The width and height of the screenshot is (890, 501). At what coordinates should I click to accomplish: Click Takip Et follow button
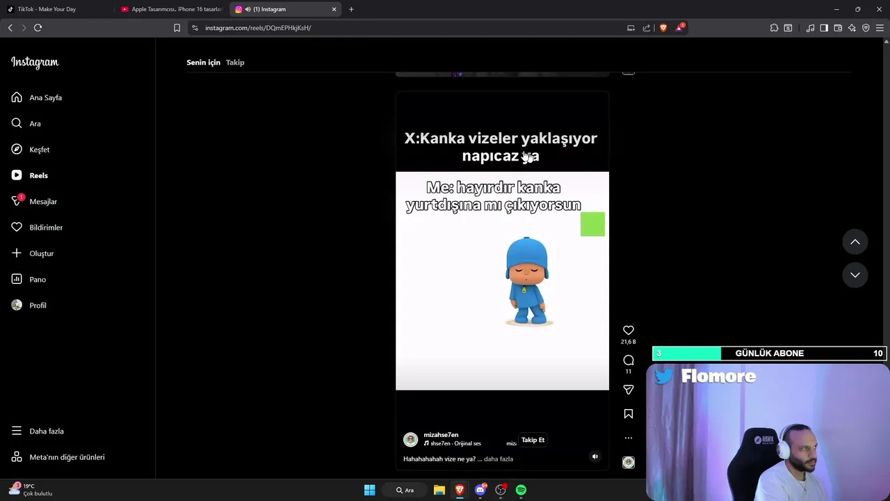(533, 440)
